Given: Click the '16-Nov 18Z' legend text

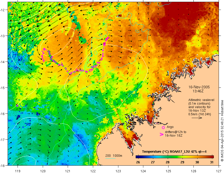Looking at the screenshot, I should (174, 136).
